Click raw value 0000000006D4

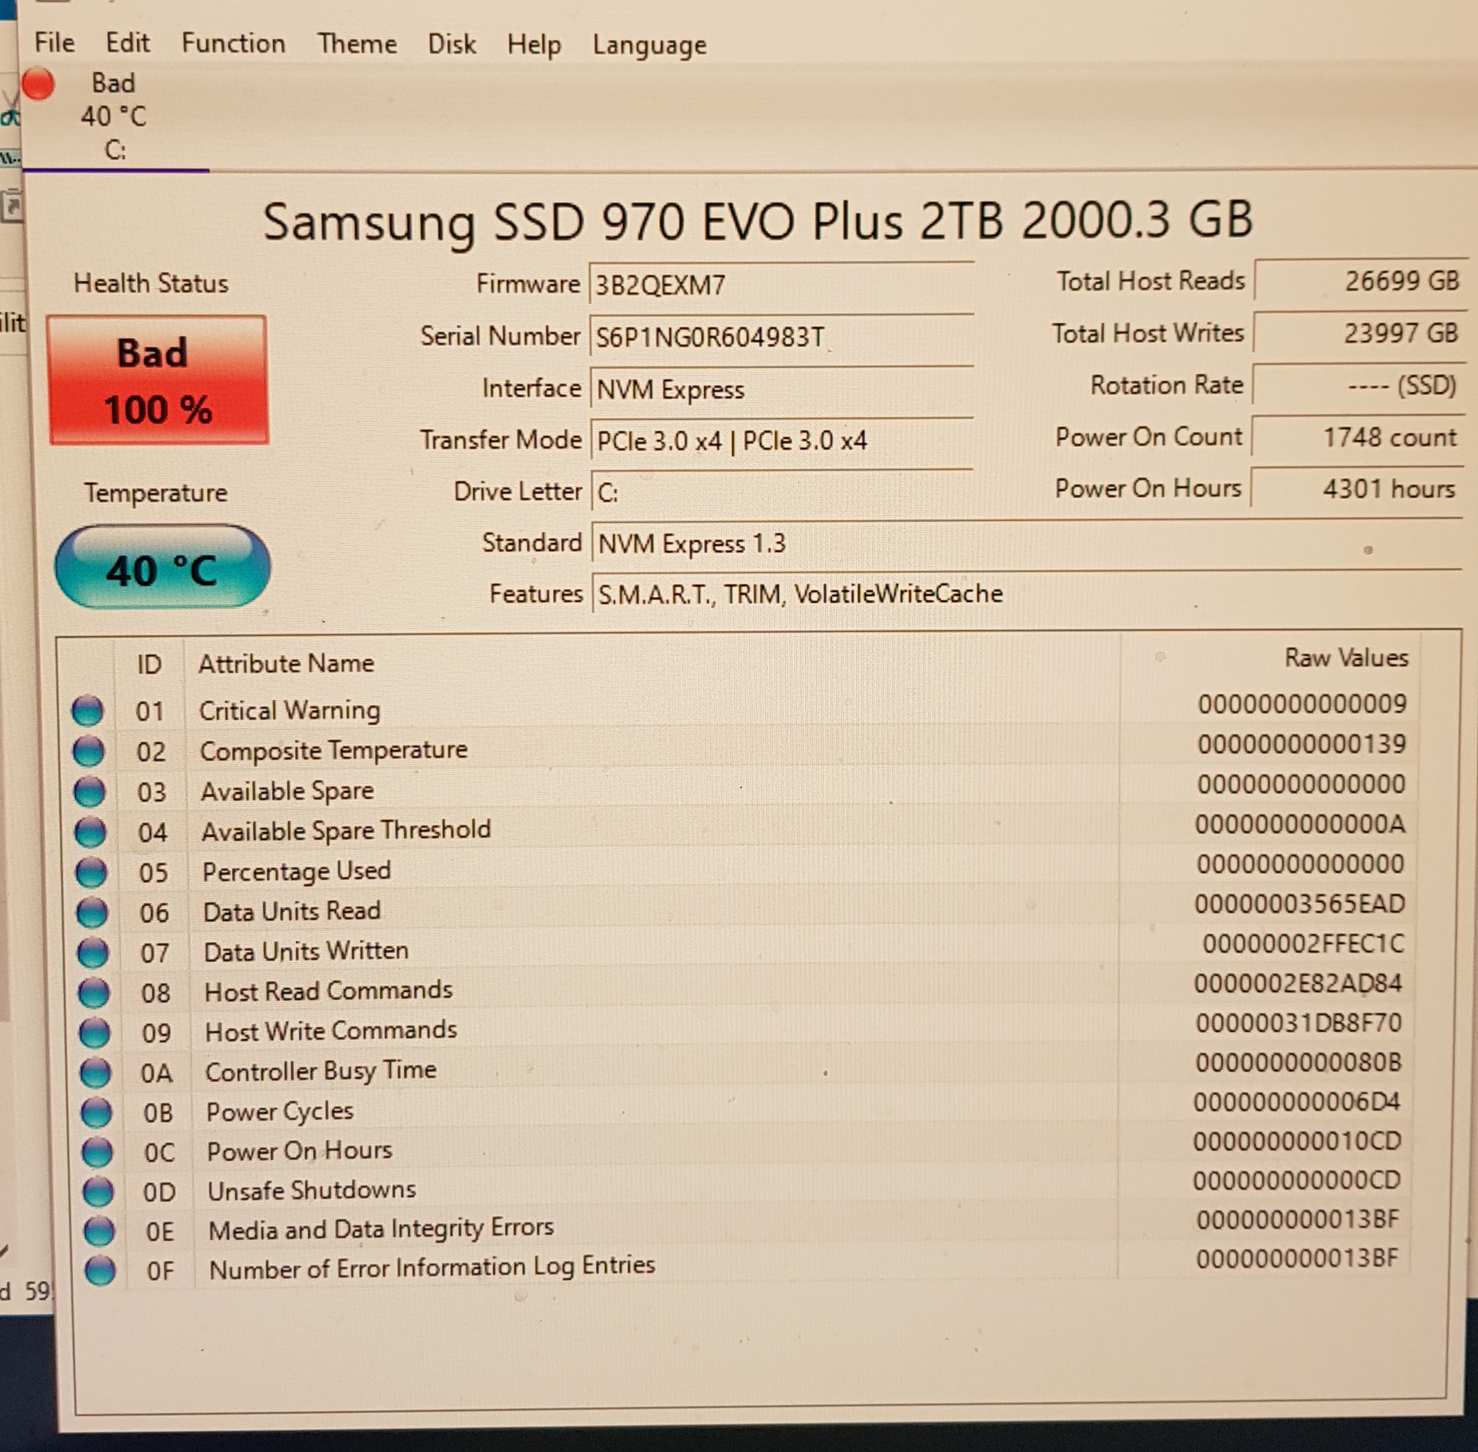[x=1297, y=1102]
